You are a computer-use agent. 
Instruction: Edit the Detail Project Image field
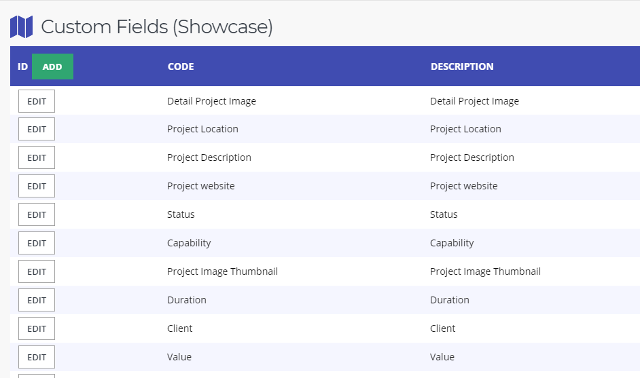37,101
